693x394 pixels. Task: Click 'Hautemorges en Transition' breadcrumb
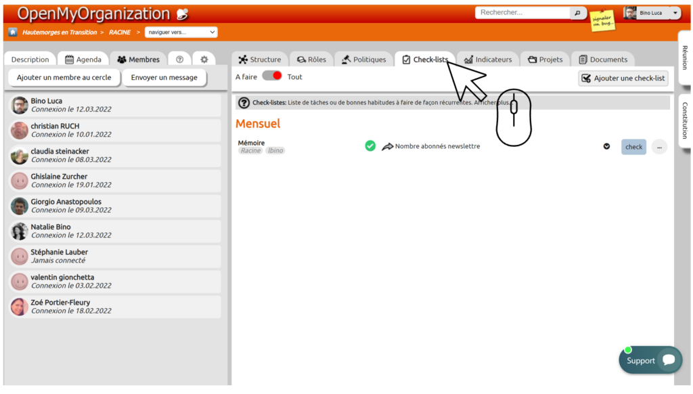click(x=60, y=32)
